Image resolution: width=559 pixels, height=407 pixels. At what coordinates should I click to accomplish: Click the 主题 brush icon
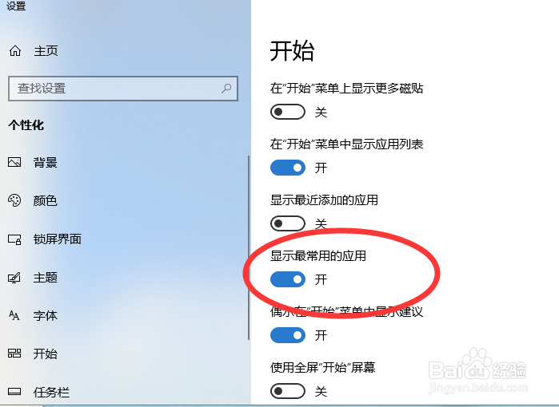(x=14, y=278)
